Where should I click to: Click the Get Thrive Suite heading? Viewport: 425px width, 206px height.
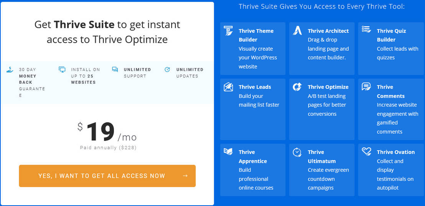pos(107,32)
